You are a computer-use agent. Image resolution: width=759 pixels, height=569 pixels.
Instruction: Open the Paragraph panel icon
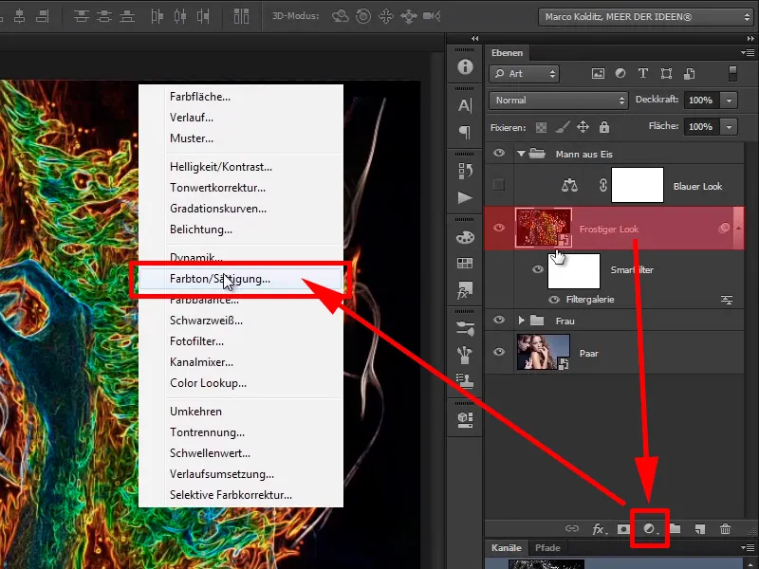(465, 132)
